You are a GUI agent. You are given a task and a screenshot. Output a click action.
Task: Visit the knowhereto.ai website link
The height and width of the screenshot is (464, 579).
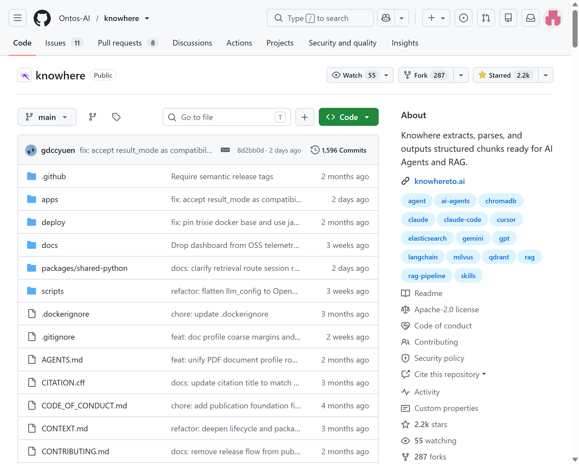click(440, 181)
